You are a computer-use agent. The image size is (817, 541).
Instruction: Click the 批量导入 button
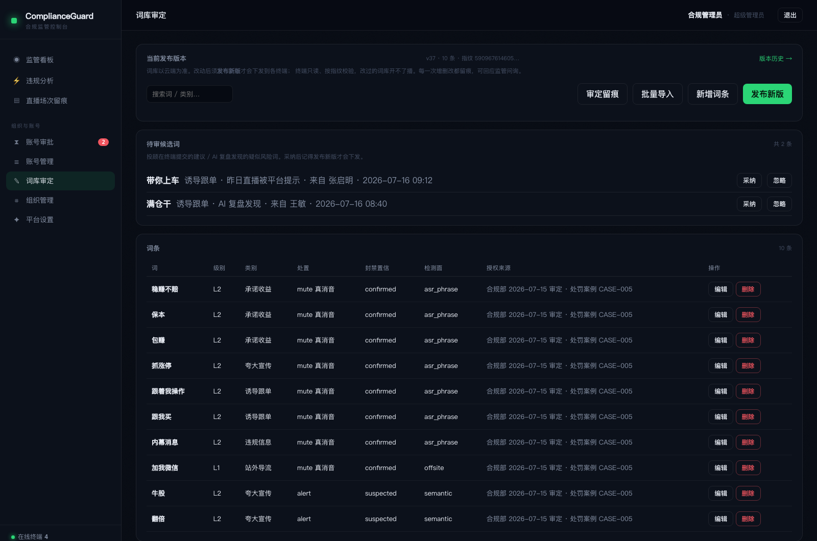coord(658,94)
